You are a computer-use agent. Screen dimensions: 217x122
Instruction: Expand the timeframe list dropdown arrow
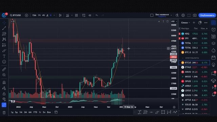click(54, 15)
